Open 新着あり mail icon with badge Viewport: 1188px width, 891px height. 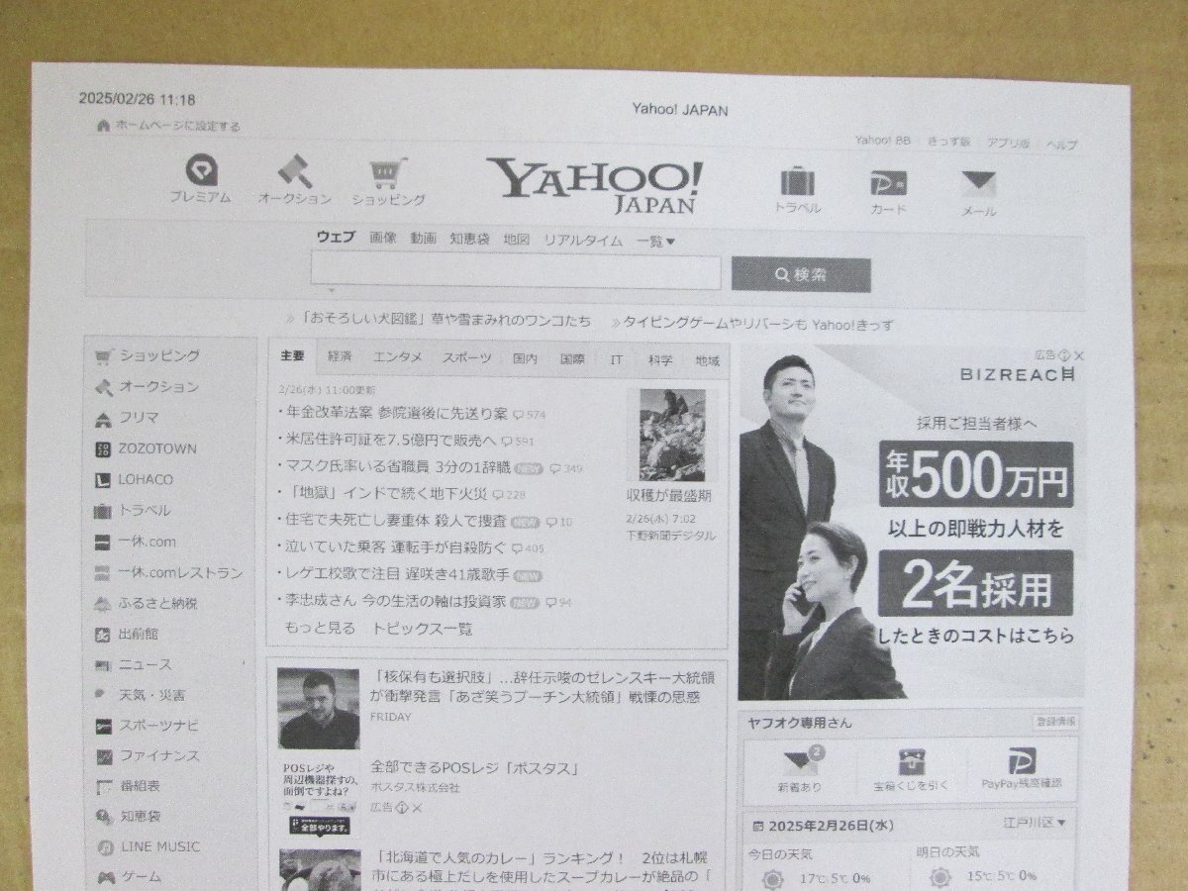pyautogui.click(x=801, y=760)
